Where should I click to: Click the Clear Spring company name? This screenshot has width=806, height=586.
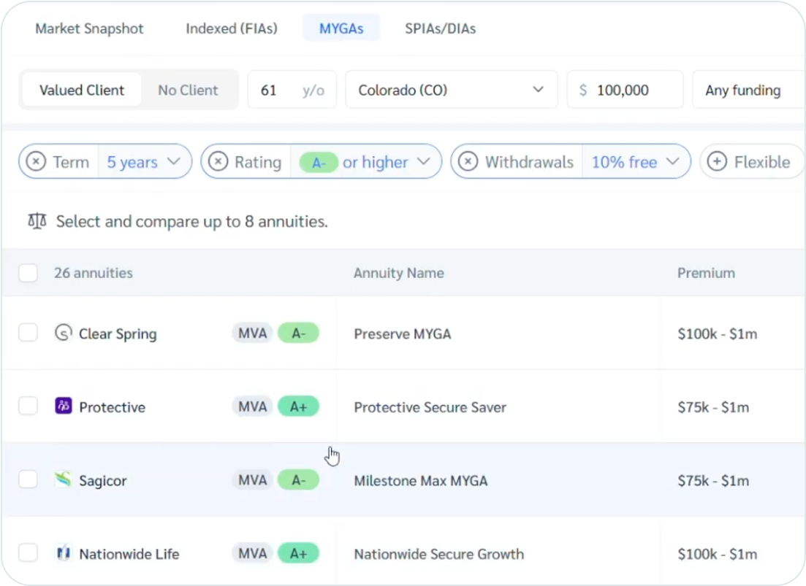tap(118, 334)
